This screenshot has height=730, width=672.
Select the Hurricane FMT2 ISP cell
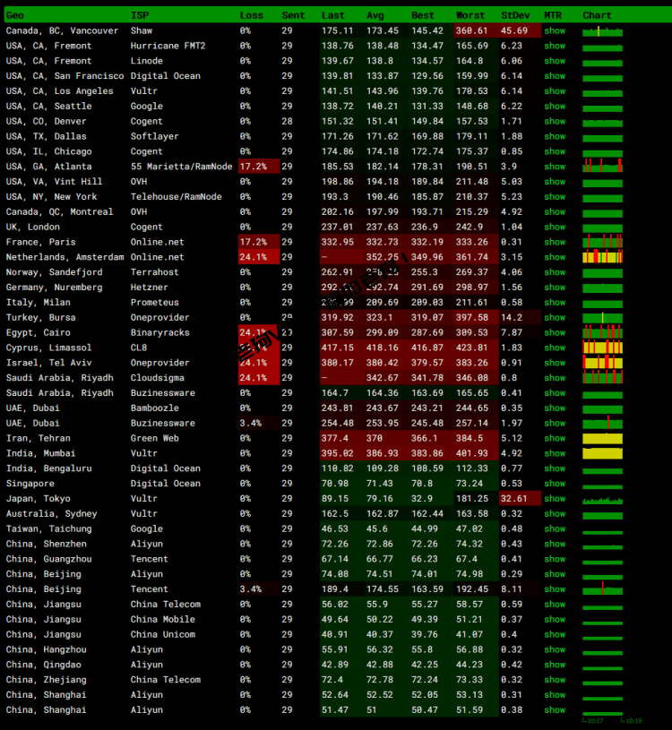168,46
